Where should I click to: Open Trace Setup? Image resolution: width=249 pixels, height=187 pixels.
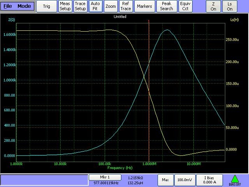coord(80,6)
